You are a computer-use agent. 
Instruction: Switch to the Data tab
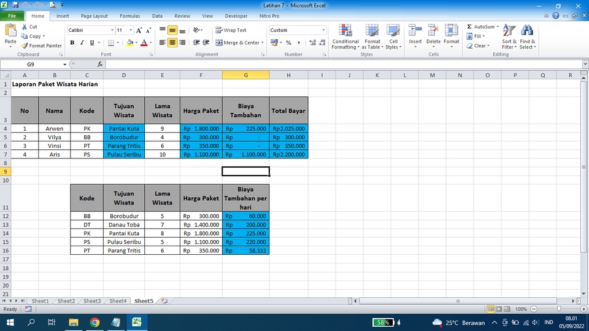click(158, 16)
